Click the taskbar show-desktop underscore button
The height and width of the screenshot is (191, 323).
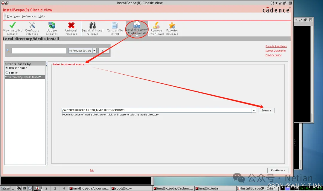13,188
